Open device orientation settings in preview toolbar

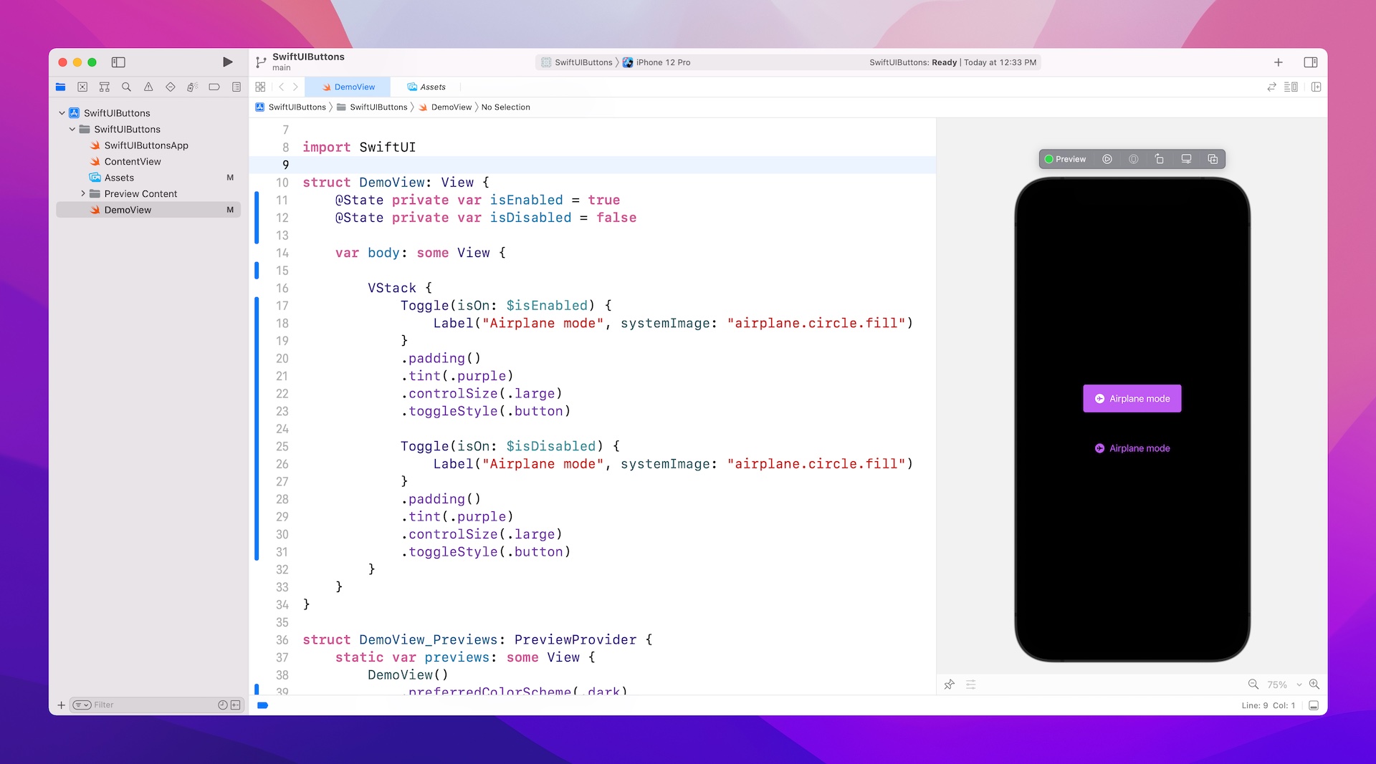(x=1160, y=159)
